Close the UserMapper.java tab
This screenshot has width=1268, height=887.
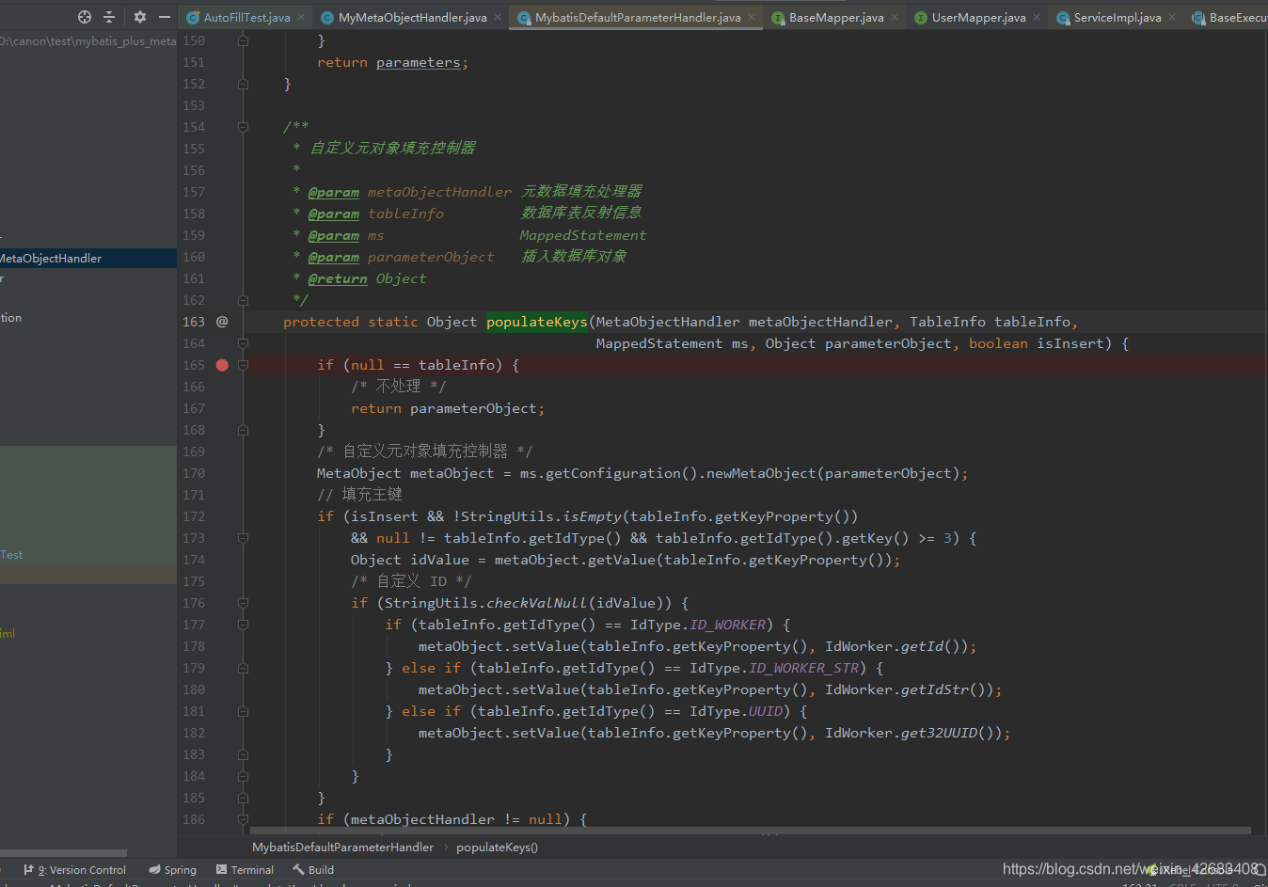pos(1037,17)
